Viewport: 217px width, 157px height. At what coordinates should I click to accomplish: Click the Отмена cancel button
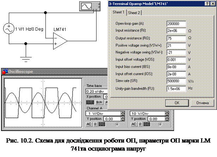click(202, 103)
